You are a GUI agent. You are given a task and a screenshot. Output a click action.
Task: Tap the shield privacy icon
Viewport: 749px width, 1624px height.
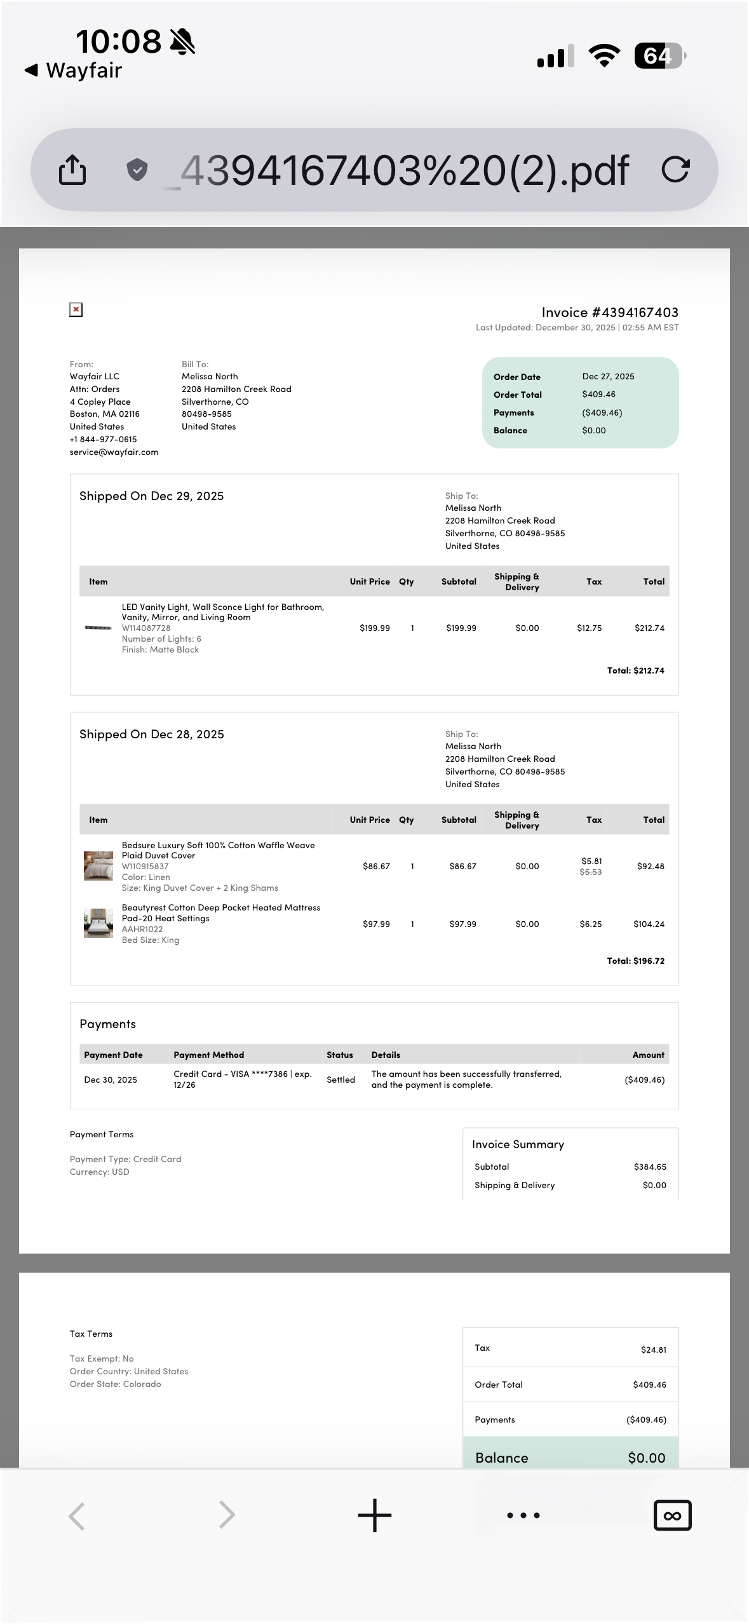[x=137, y=170]
